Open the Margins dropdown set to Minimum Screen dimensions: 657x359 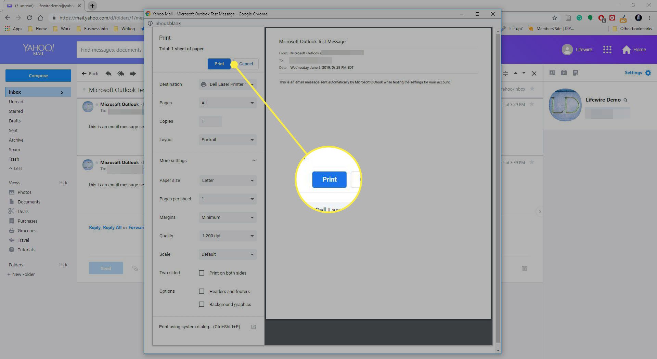pyautogui.click(x=228, y=217)
